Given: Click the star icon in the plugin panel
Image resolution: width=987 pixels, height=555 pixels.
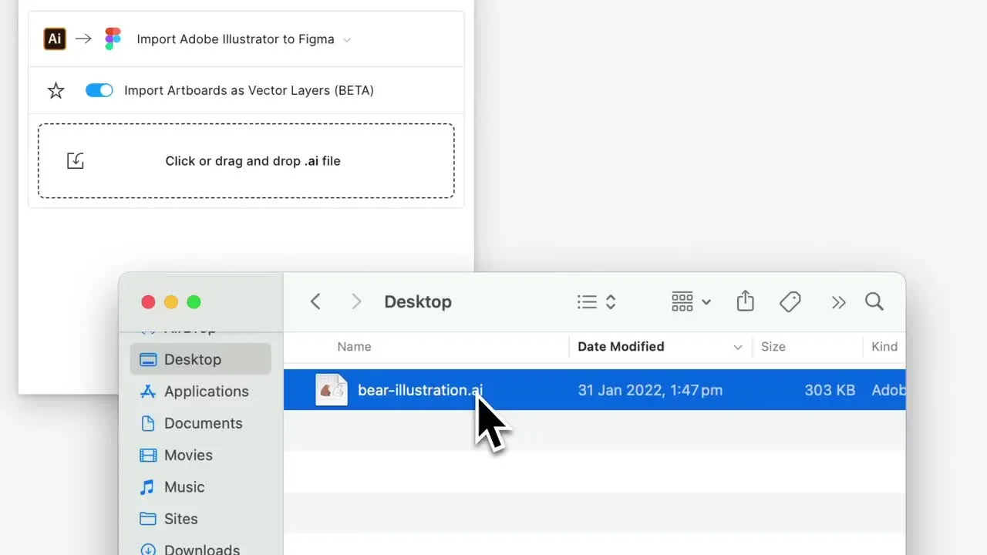Looking at the screenshot, I should pyautogui.click(x=55, y=90).
